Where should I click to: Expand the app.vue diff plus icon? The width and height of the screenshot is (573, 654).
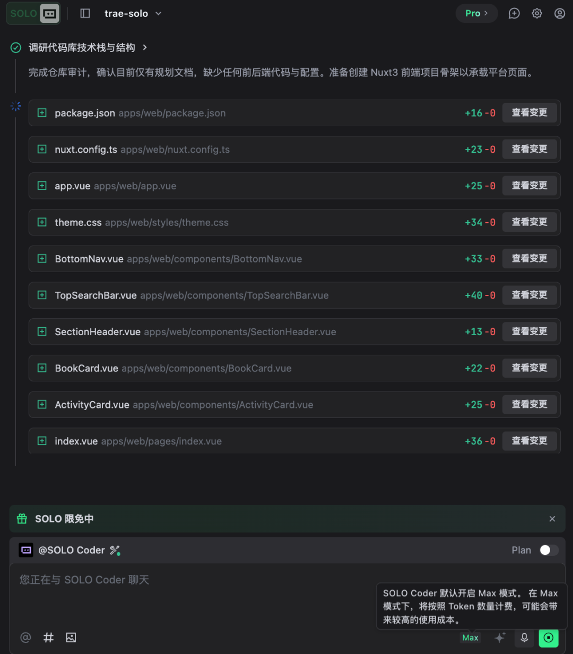42,186
